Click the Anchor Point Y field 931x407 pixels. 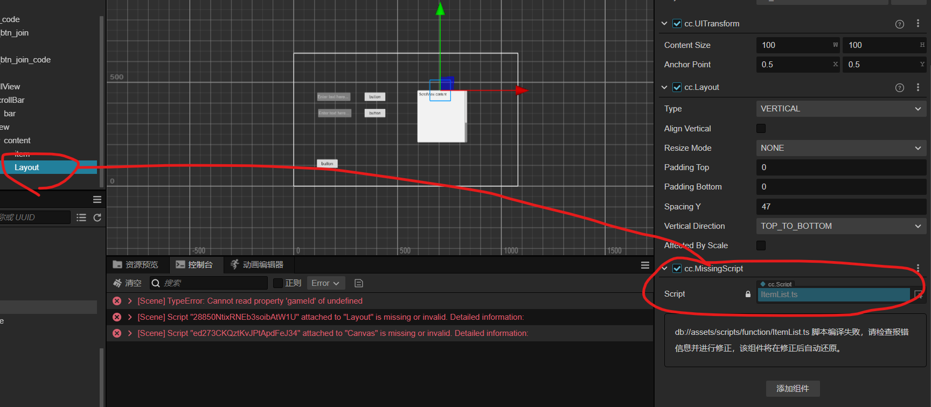(885, 65)
